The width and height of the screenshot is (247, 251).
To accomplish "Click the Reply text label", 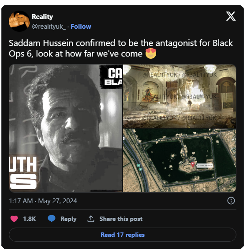I will (x=68, y=219).
